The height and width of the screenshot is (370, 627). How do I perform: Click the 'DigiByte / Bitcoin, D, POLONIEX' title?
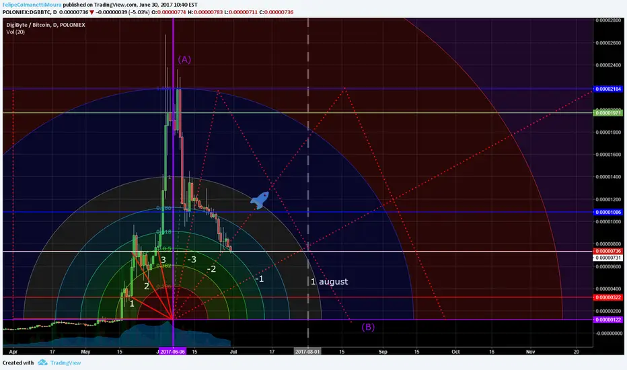(x=46, y=25)
